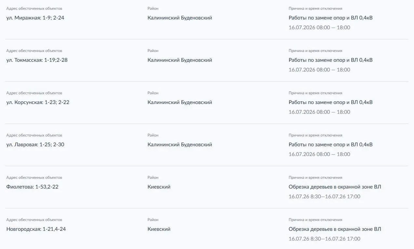414x249 pixels.
Task: Click outage time 16.07.2026 in Лавровая row
Action: (x=319, y=154)
